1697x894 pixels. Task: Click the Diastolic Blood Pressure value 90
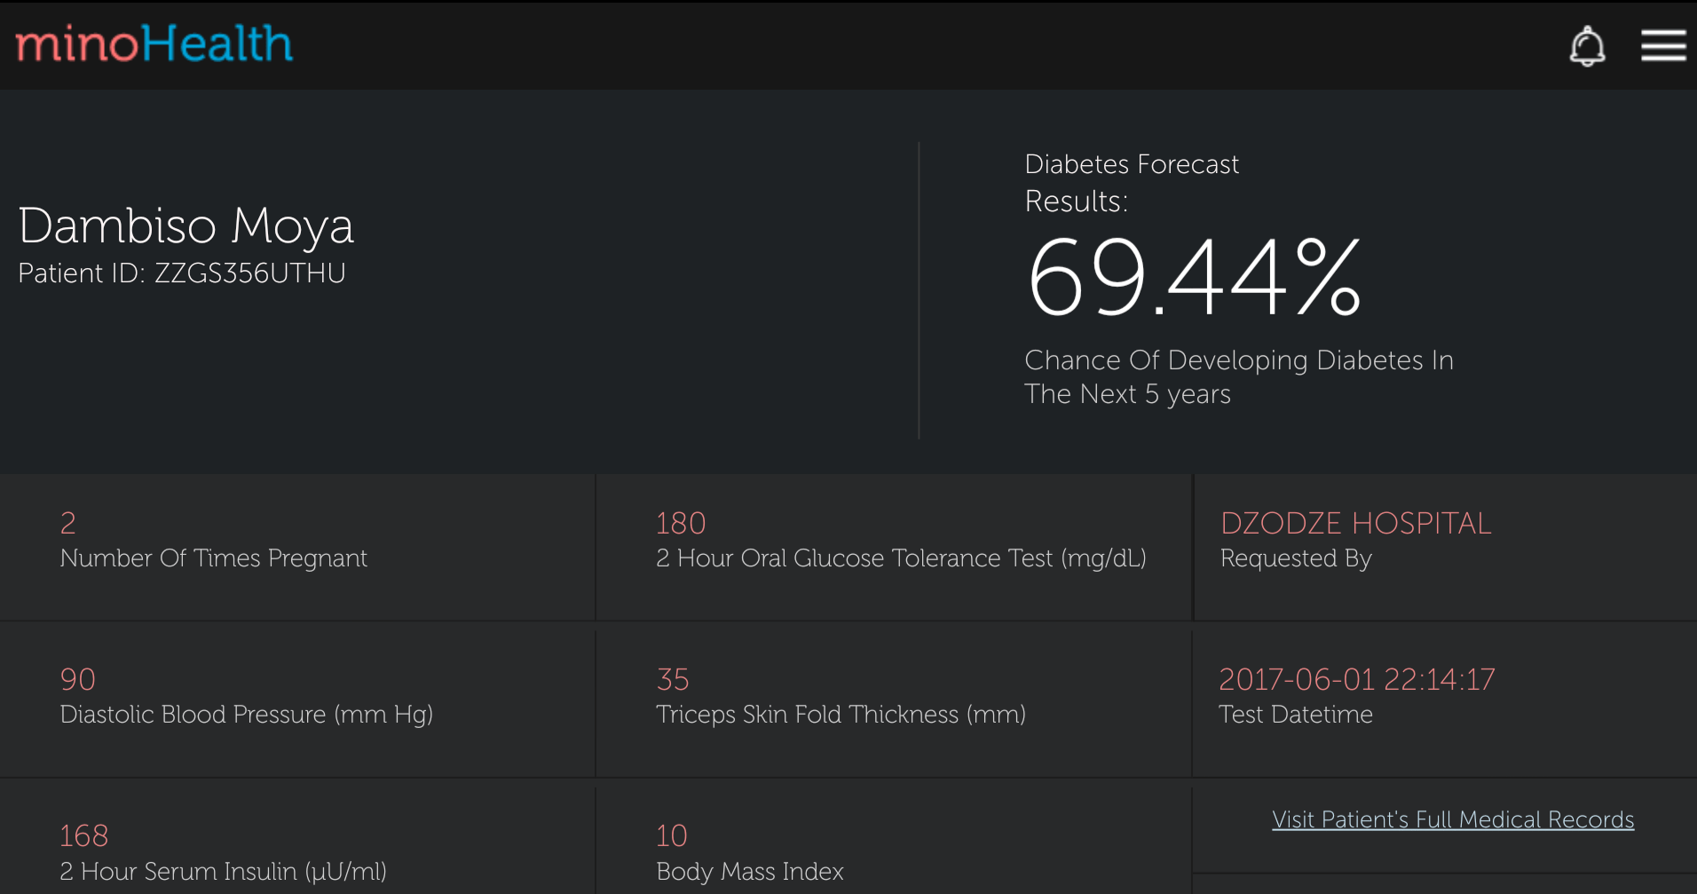tap(78, 680)
